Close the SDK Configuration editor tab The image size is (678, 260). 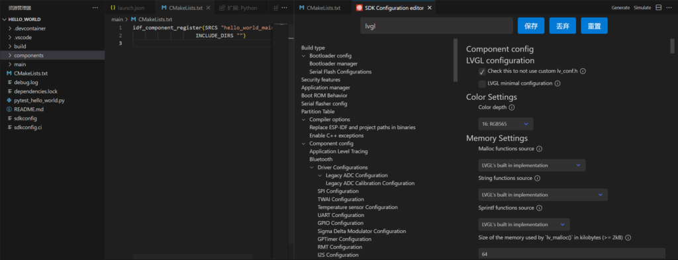coord(429,8)
